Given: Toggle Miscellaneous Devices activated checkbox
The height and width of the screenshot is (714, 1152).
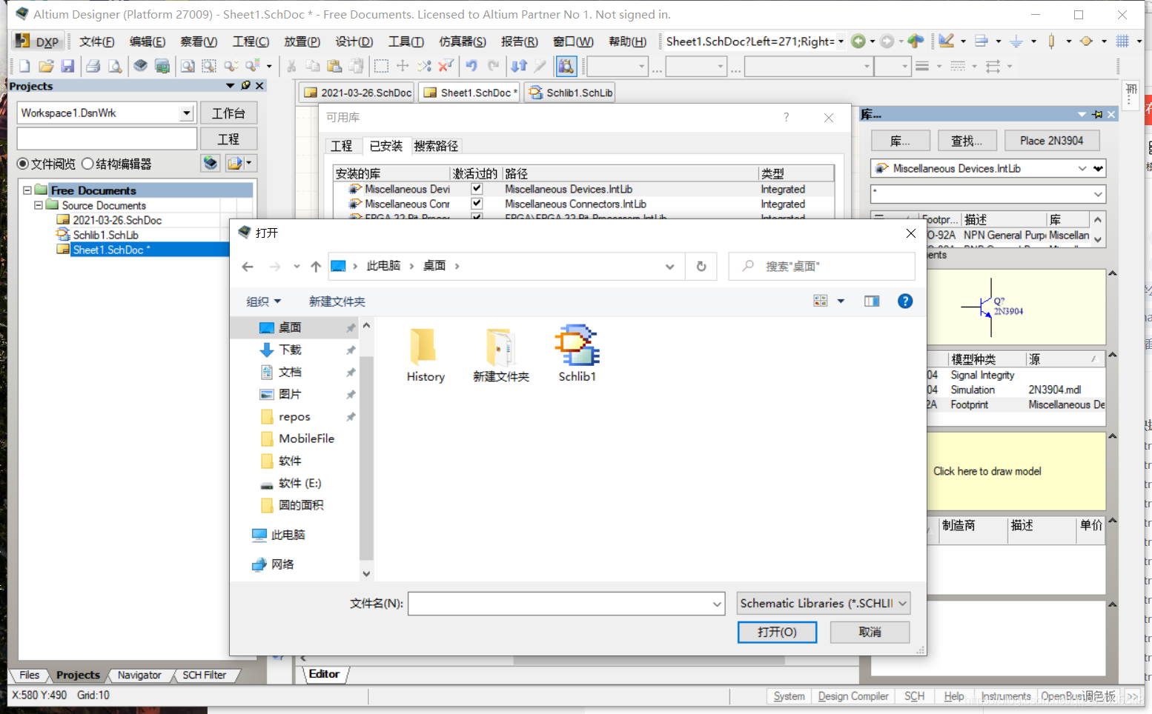Looking at the screenshot, I should pos(477,189).
